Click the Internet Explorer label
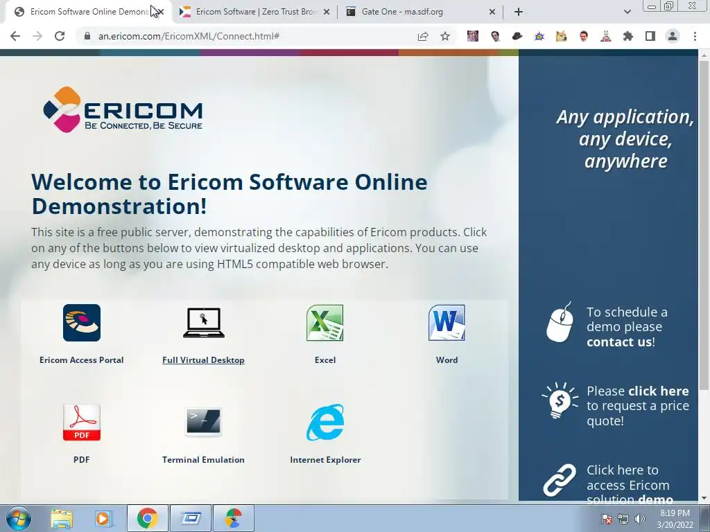The width and height of the screenshot is (710, 532). 325,460
